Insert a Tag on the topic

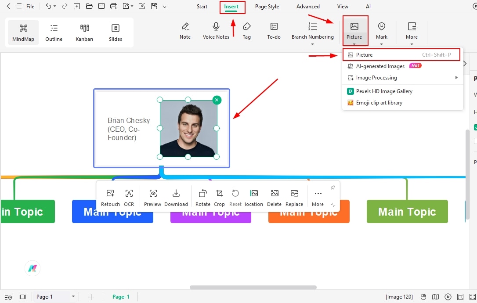click(246, 29)
